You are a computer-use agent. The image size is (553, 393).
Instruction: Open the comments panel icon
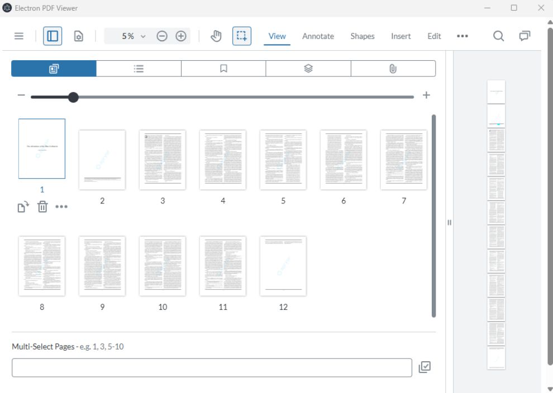point(525,36)
